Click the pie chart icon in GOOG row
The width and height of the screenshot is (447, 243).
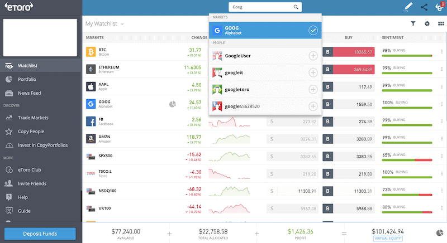[173, 104]
